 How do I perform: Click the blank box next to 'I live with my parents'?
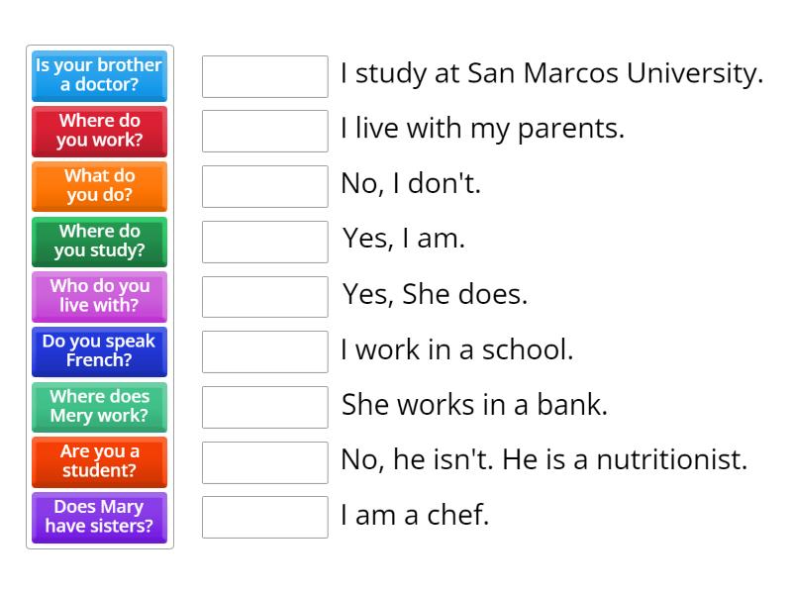pos(263,130)
